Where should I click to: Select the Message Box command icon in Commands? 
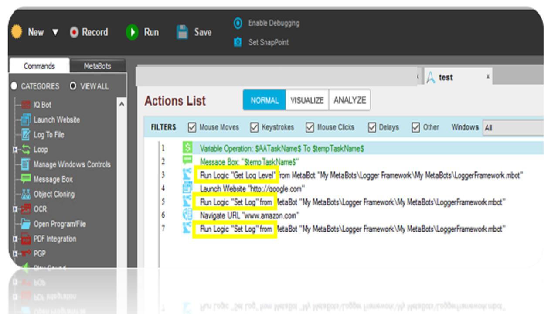27,179
